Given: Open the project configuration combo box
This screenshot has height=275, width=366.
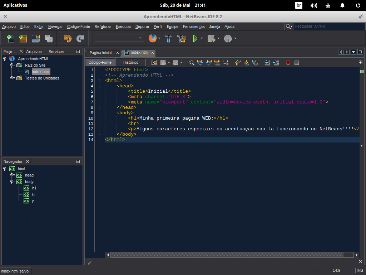Looking at the screenshot, I should click(x=119, y=38).
